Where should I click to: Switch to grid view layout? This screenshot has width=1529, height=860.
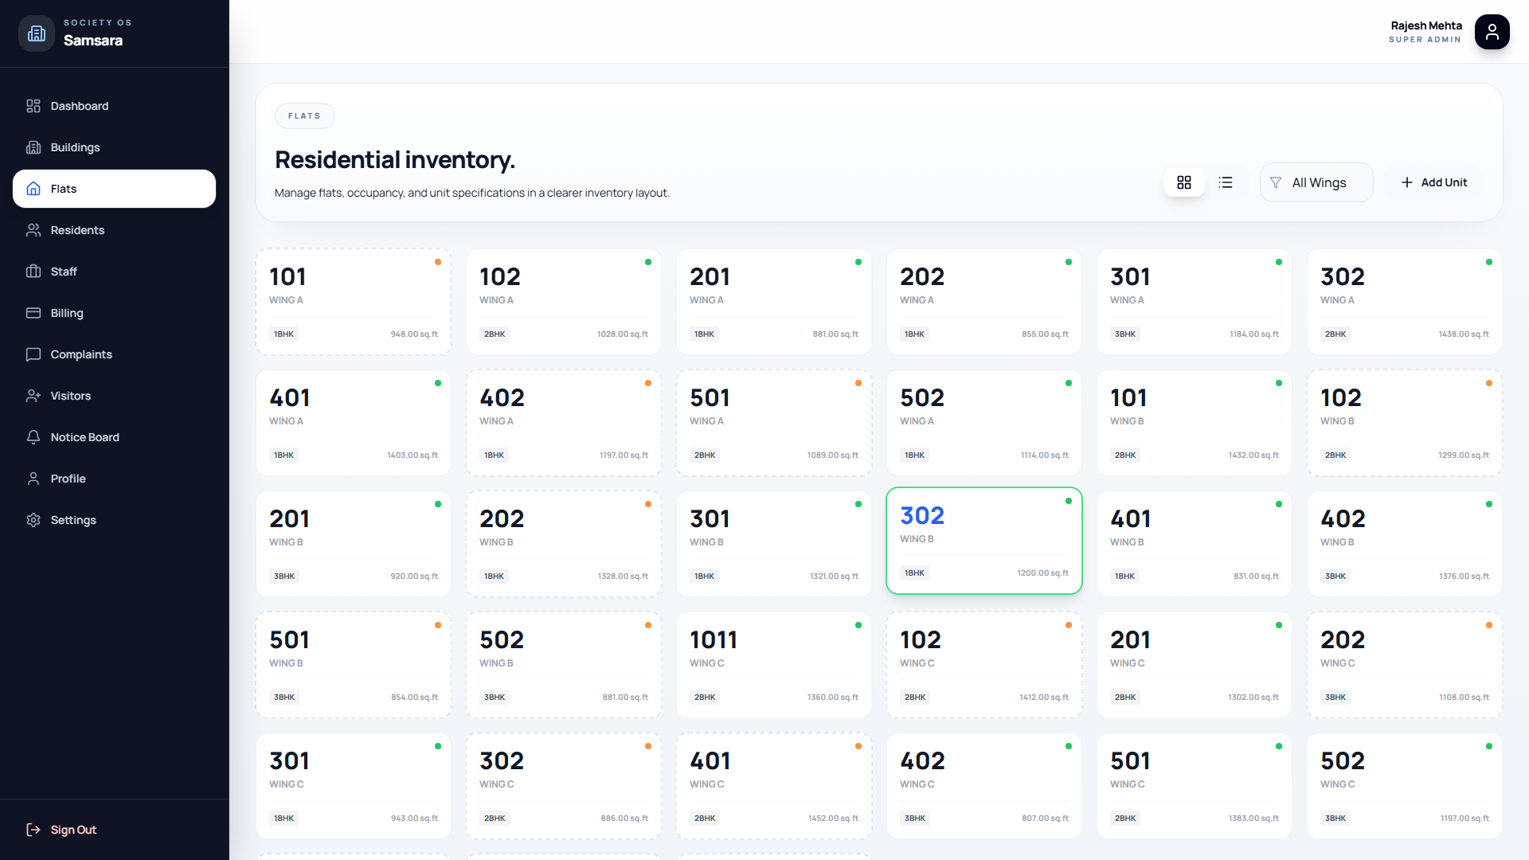click(1184, 182)
